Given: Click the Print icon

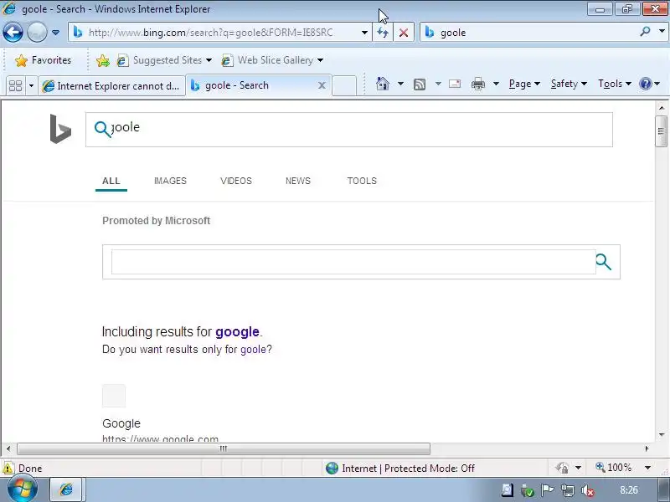Looking at the screenshot, I should coord(477,84).
